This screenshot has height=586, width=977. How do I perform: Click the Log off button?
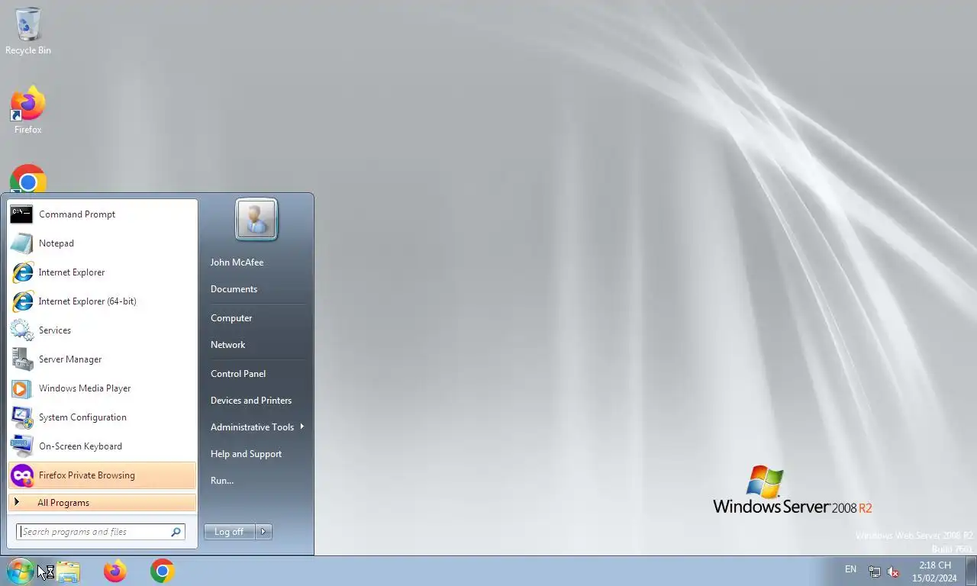tap(229, 532)
